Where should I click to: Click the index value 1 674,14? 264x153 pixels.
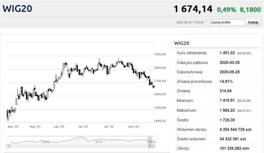point(193,9)
